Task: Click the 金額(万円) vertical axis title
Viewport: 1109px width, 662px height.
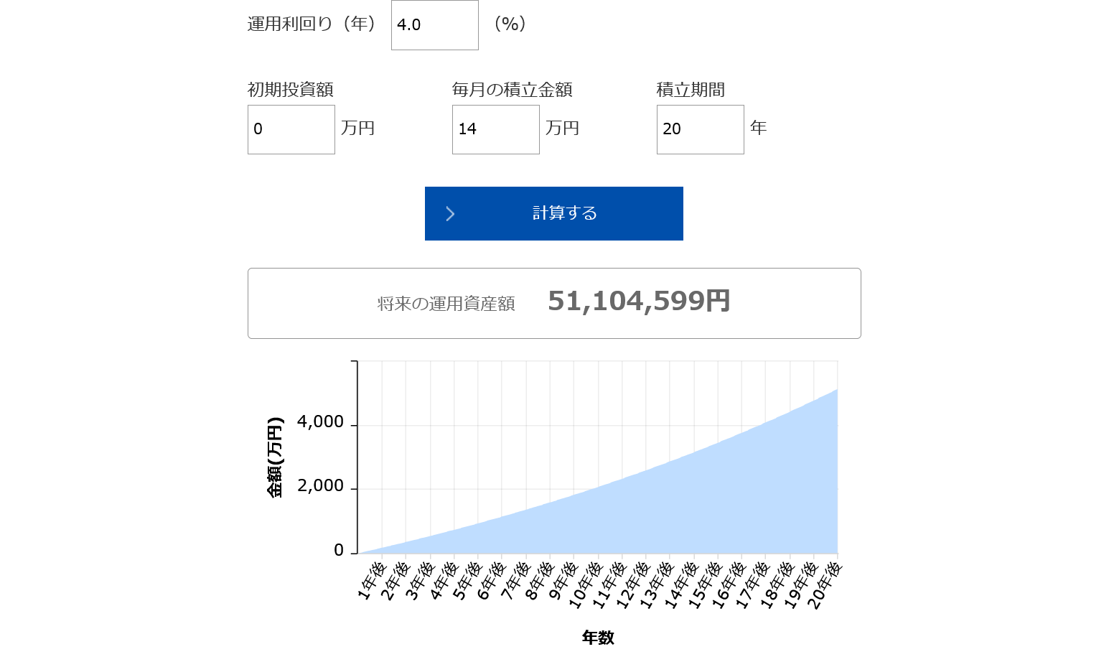Action: 275,457
